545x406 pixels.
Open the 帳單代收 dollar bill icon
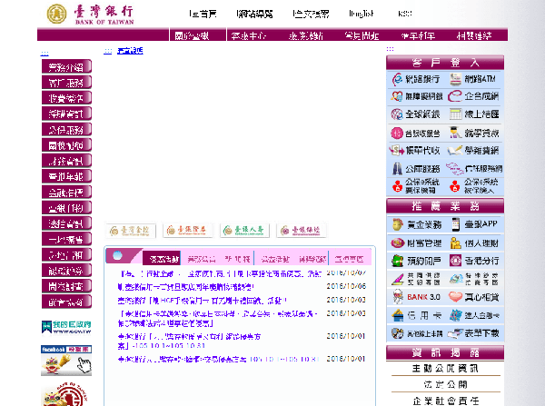[397, 151]
